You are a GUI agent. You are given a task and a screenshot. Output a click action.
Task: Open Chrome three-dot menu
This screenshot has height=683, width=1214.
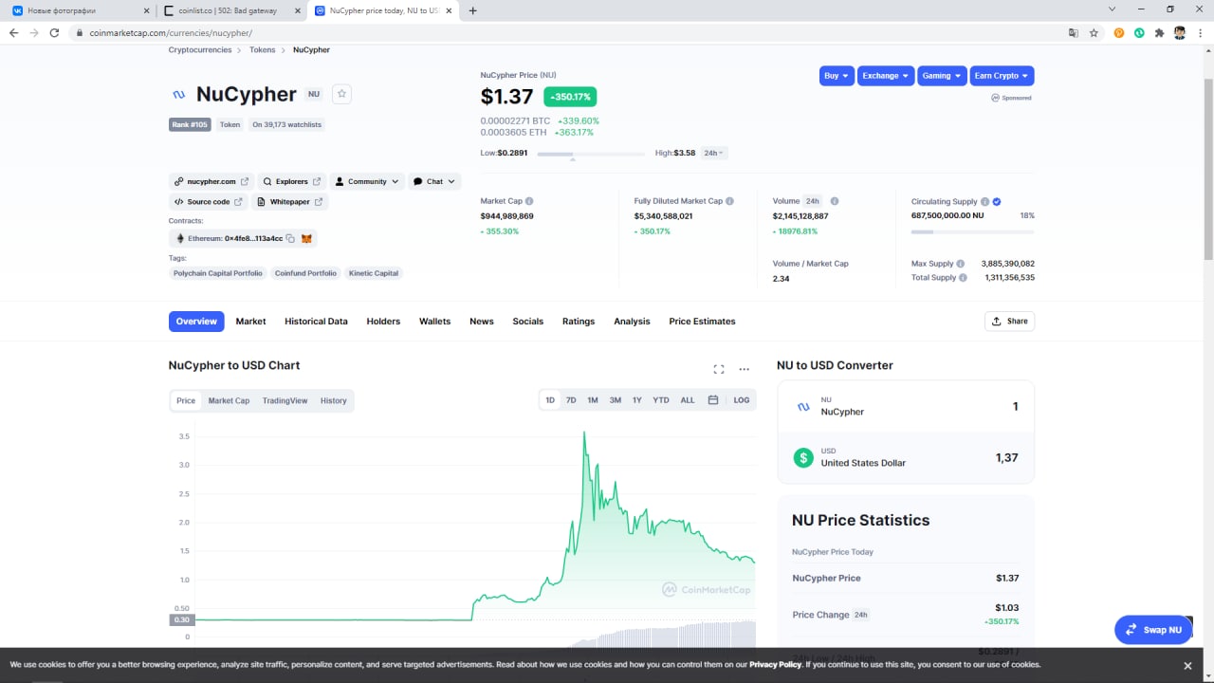click(x=1200, y=32)
